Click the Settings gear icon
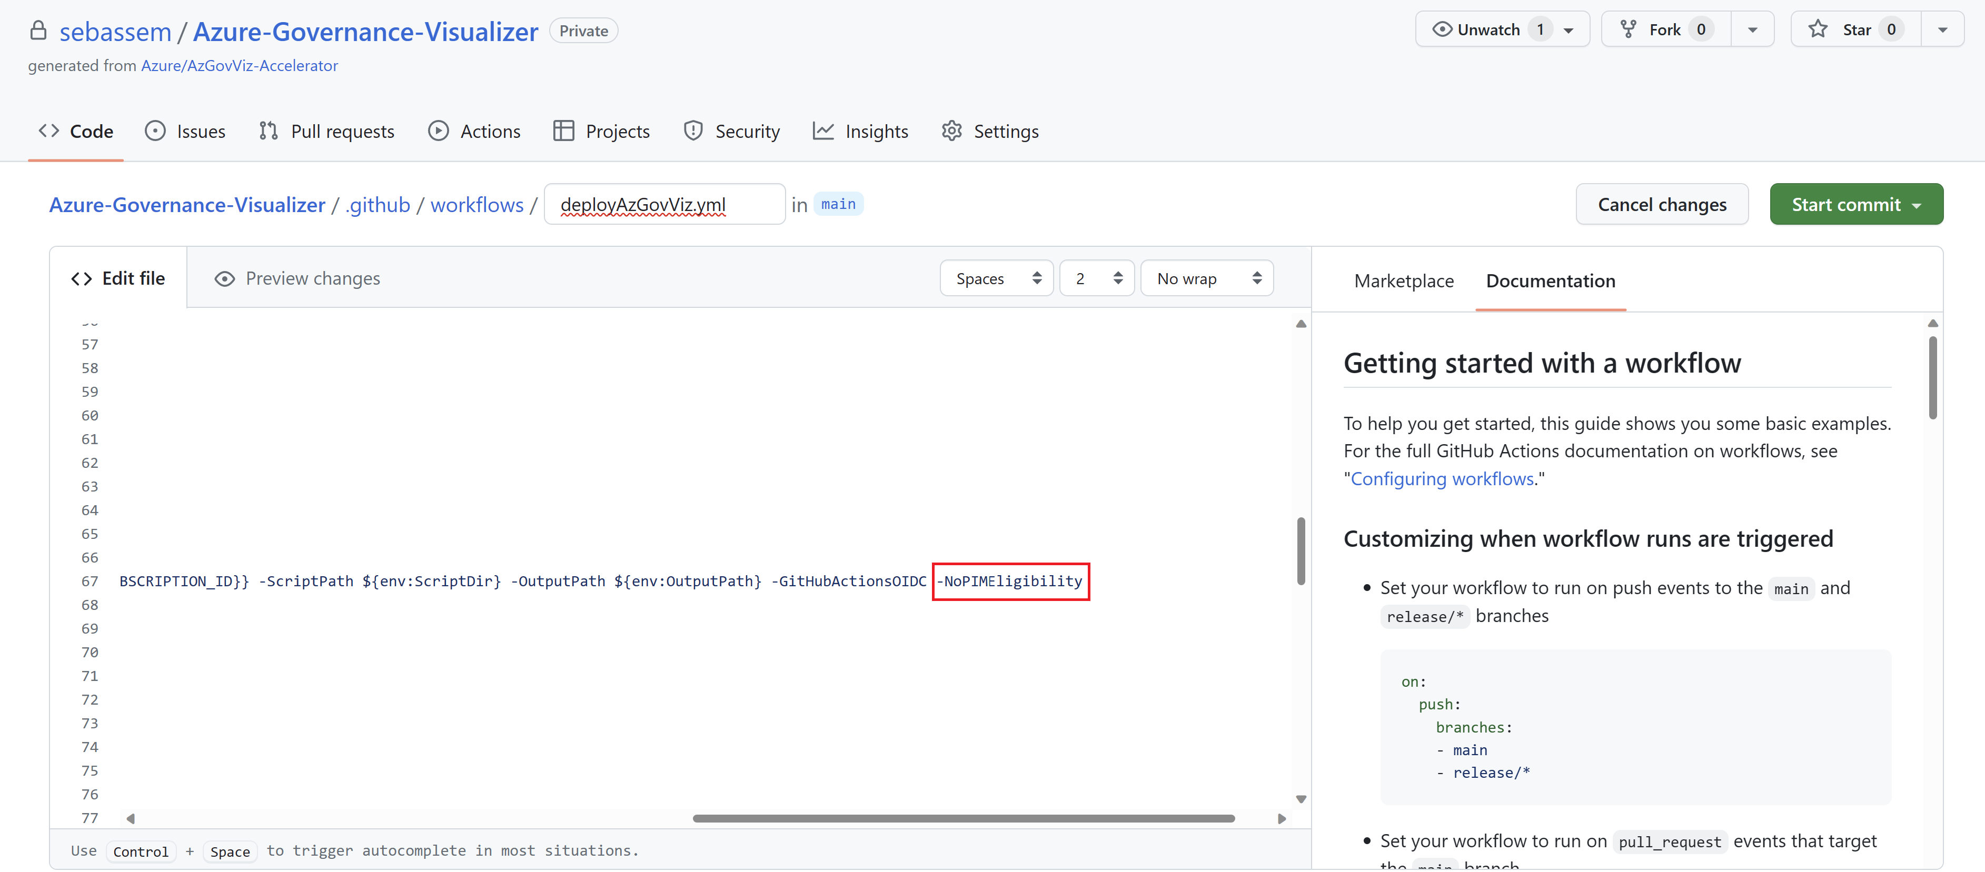 coord(952,131)
